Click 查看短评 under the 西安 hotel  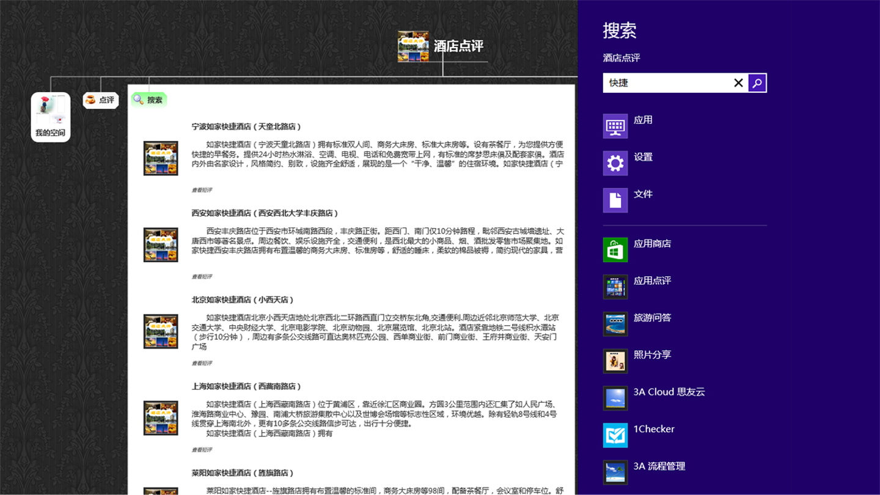click(202, 277)
